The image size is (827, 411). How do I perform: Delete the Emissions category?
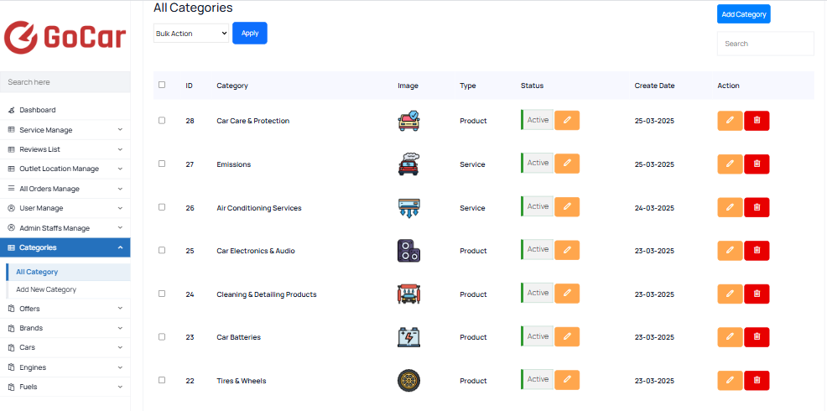(757, 164)
